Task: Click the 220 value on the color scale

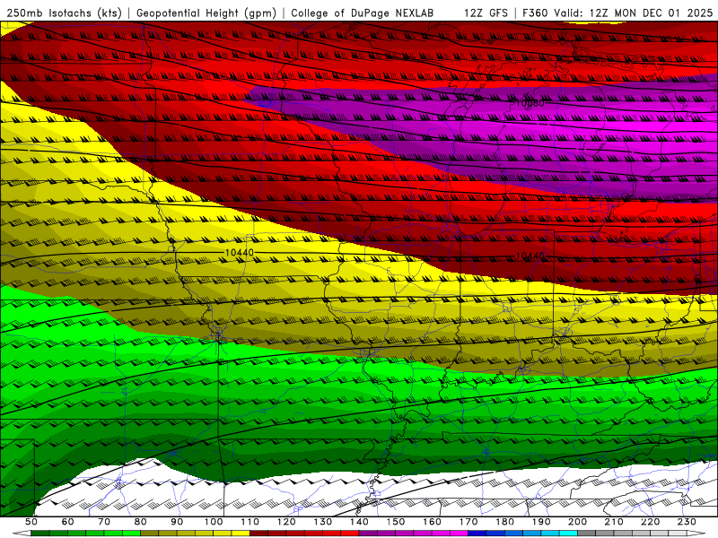Action: click(651, 522)
